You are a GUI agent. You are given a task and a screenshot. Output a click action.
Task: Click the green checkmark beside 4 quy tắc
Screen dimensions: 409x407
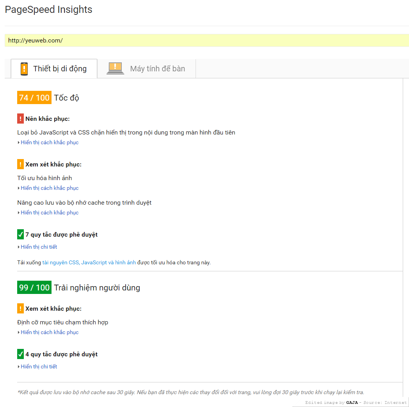pos(20,354)
